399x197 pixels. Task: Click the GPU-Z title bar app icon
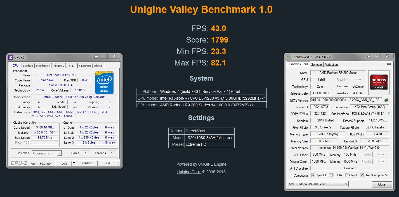pos(288,57)
